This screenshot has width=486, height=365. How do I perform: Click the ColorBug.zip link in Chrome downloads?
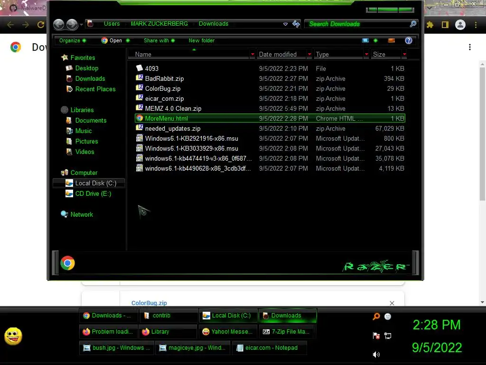(149, 303)
